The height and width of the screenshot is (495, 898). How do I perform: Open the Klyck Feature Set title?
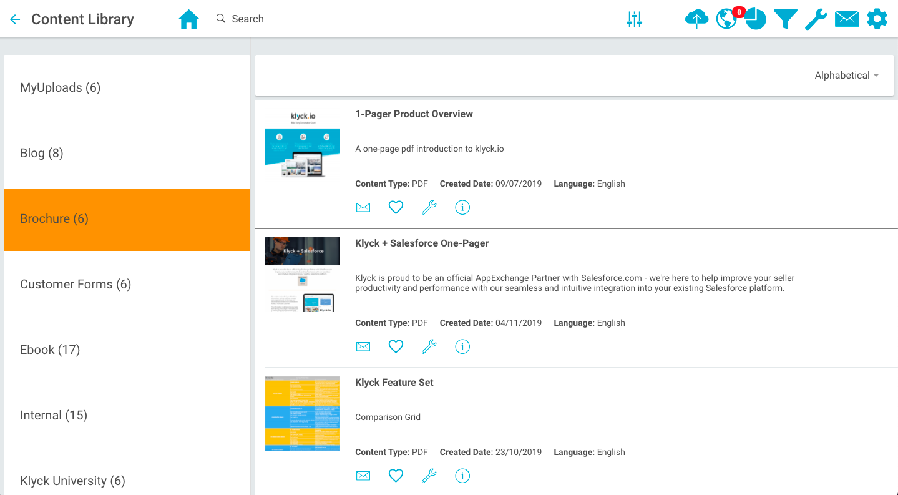(x=394, y=382)
